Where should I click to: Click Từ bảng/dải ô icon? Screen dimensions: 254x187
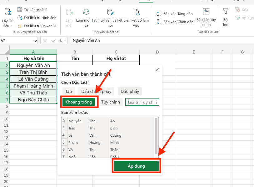(20, 10)
